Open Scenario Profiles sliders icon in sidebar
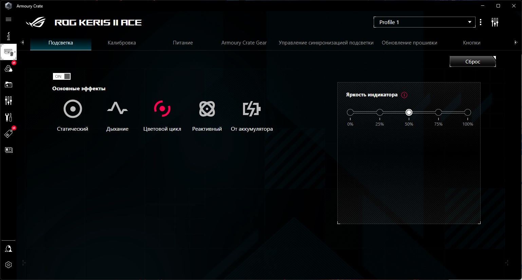Image resolution: width=522 pixels, height=280 pixels. pyautogui.click(x=8, y=100)
